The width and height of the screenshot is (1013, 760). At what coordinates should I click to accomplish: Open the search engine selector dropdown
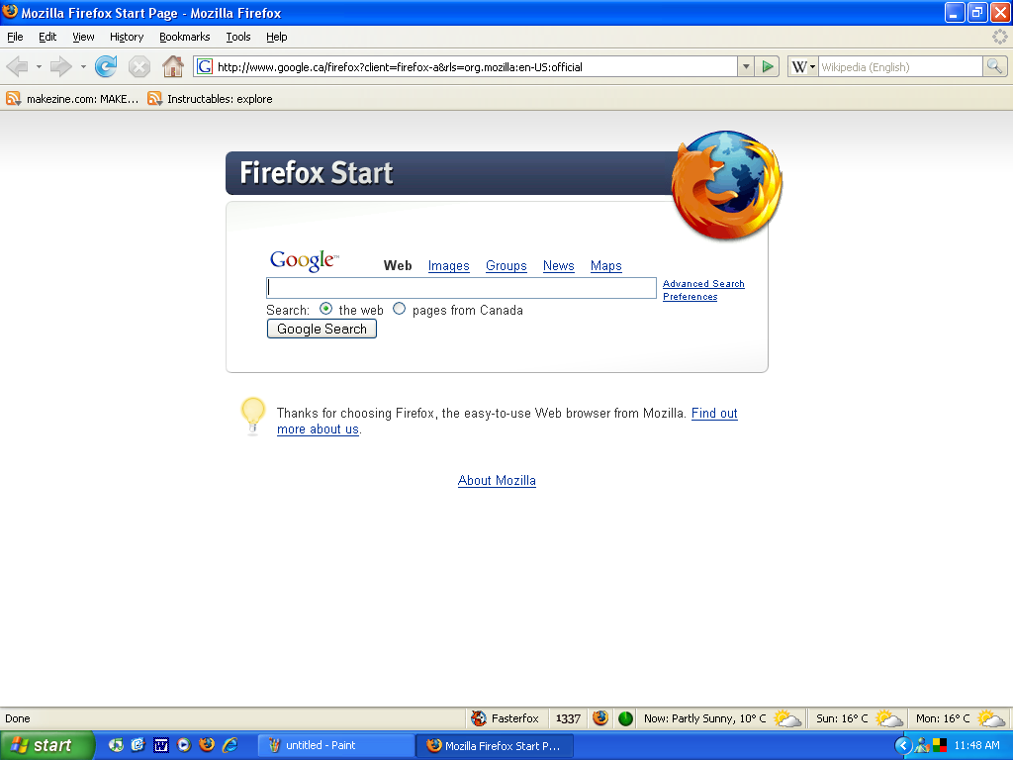803,66
